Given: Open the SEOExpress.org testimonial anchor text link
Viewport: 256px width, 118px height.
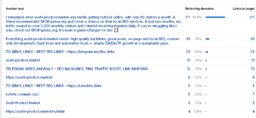Looking at the screenshot, I should [x=91, y=24].
